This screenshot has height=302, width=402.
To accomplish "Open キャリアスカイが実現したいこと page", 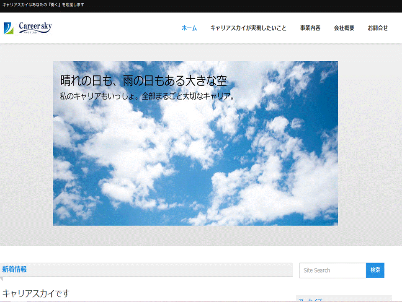I will [x=248, y=28].
